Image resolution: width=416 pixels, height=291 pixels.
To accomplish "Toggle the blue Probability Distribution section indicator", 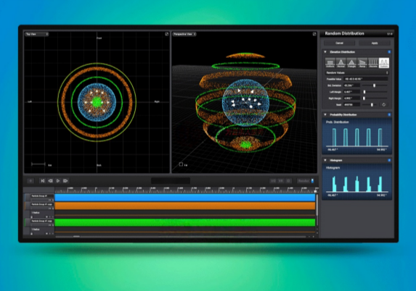I will [x=389, y=115].
